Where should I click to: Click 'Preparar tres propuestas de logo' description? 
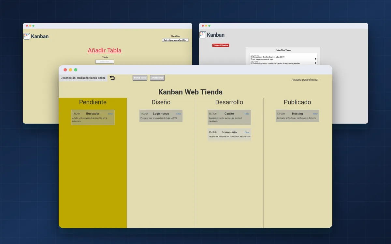(x=159, y=118)
